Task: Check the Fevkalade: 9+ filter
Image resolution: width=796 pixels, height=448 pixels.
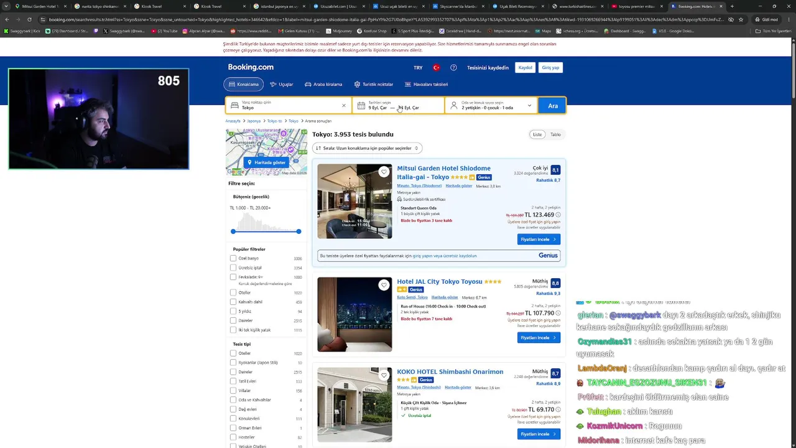Action: point(233,277)
